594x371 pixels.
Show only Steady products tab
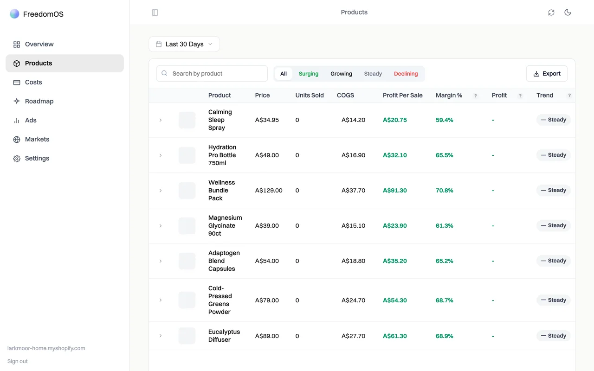[373, 74]
